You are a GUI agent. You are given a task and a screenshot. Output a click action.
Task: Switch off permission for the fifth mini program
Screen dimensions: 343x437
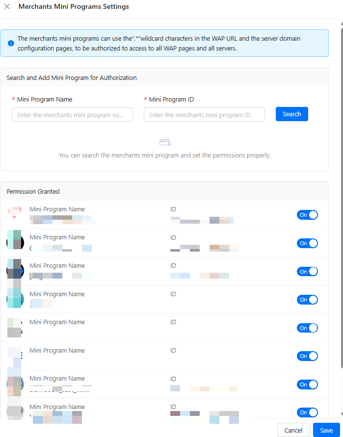307,328
